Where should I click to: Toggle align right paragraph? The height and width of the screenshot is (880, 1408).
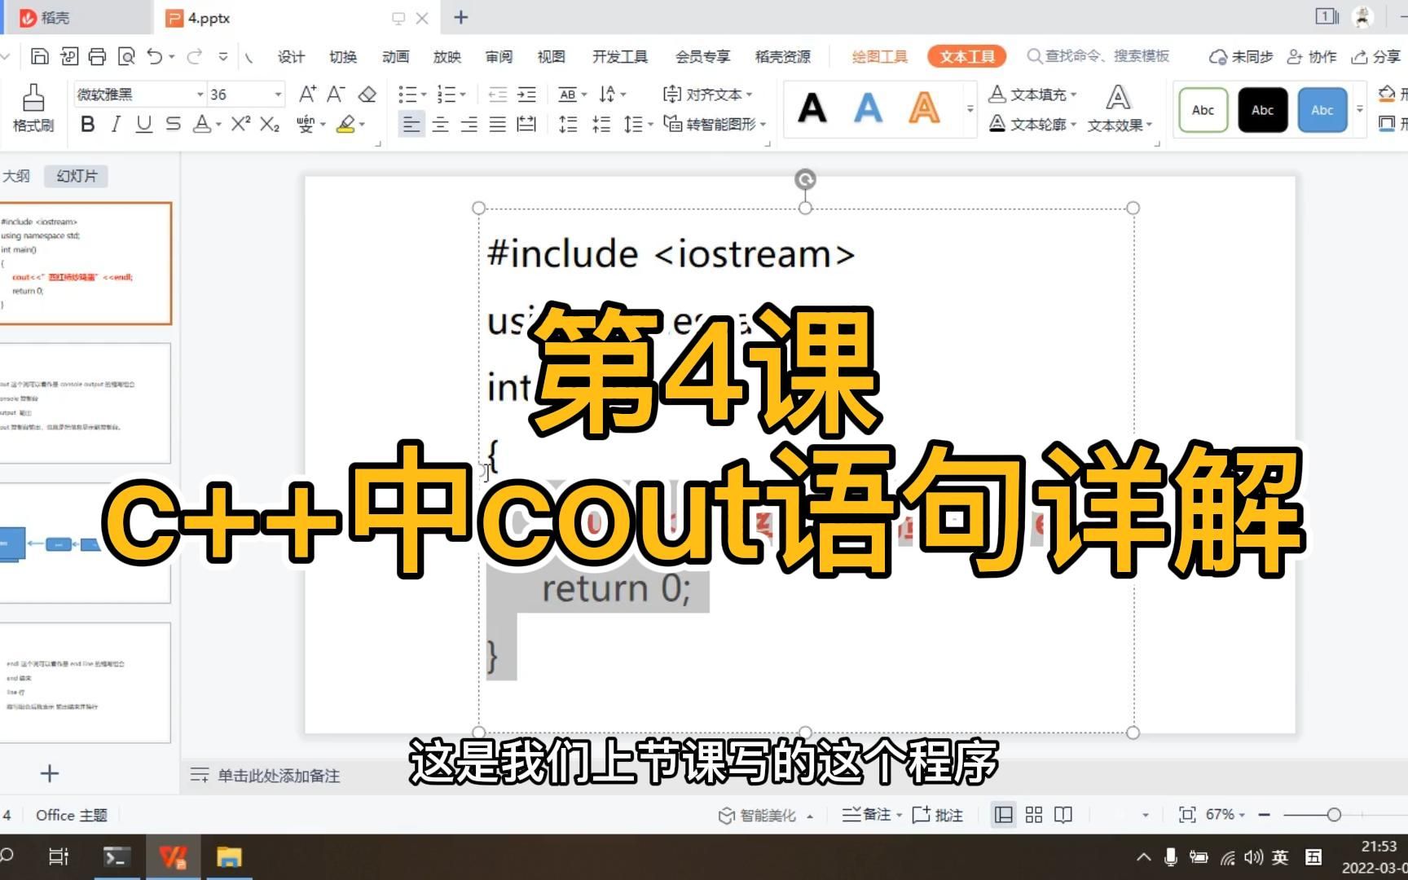(469, 124)
